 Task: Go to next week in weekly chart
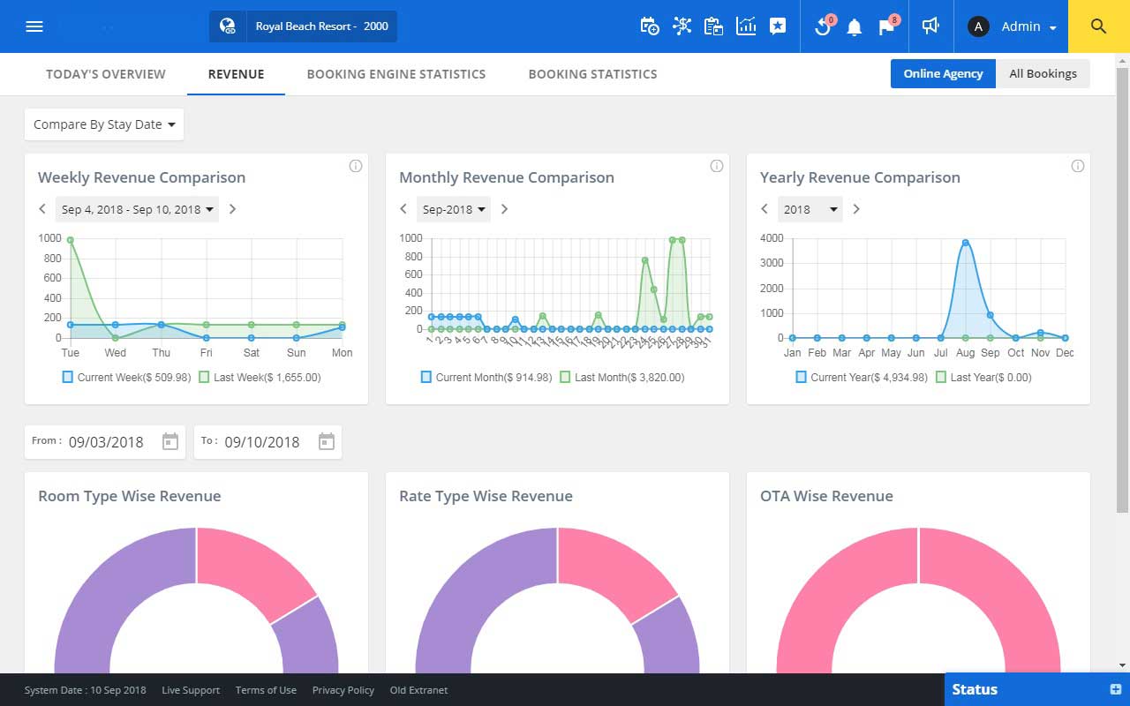tap(232, 209)
